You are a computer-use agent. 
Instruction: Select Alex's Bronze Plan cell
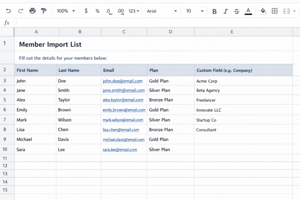[171, 100]
